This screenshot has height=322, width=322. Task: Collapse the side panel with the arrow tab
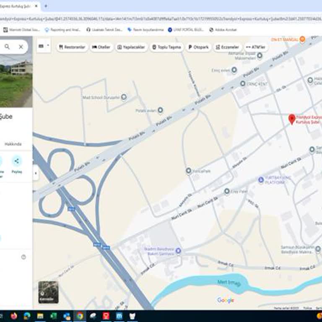pyautogui.click(x=36, y=173)
